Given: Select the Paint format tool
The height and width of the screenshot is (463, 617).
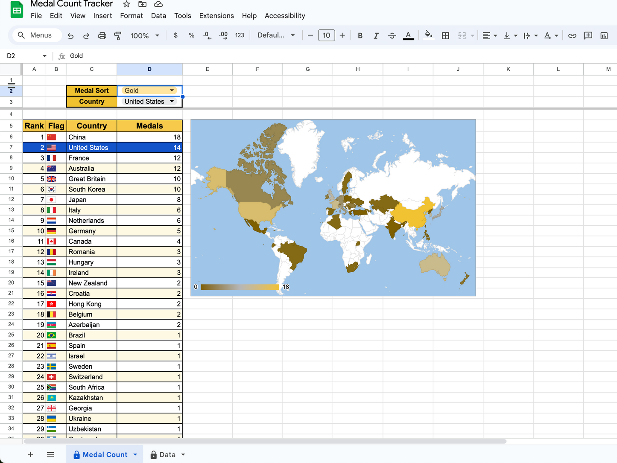Looking at the screenshot, I should click(x=117, y=35).
